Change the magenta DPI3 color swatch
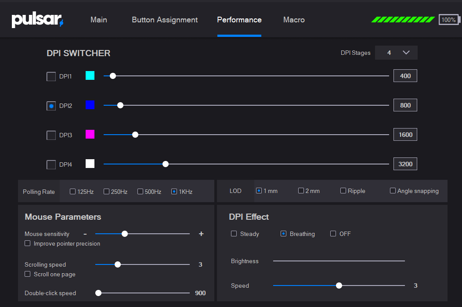 tap(90, 134)
